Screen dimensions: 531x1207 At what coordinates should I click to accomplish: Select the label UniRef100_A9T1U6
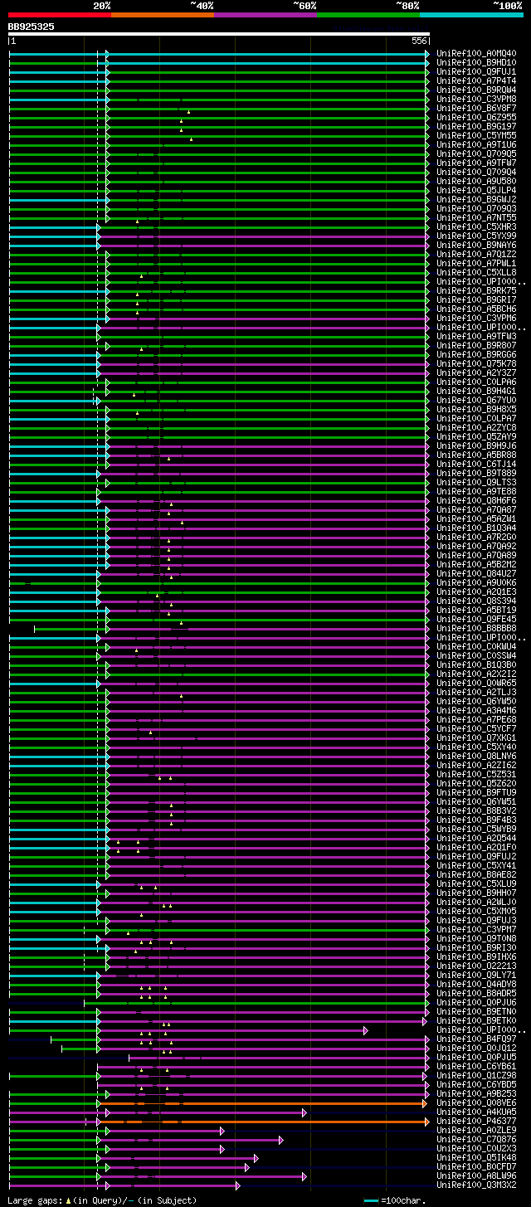coord(476,144)
